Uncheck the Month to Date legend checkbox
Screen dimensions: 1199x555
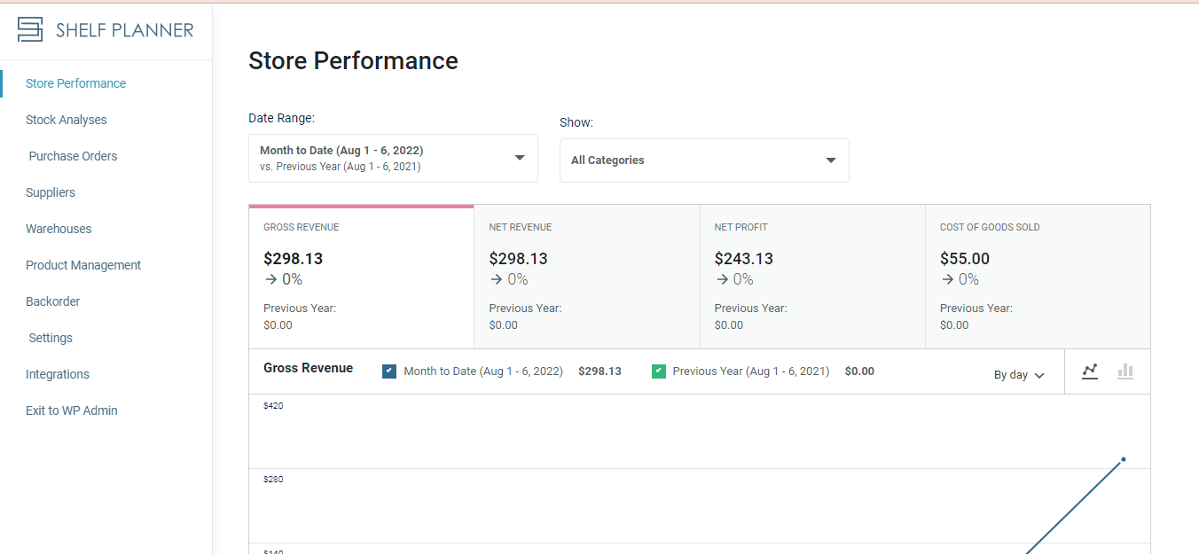(x=389, y=371)
